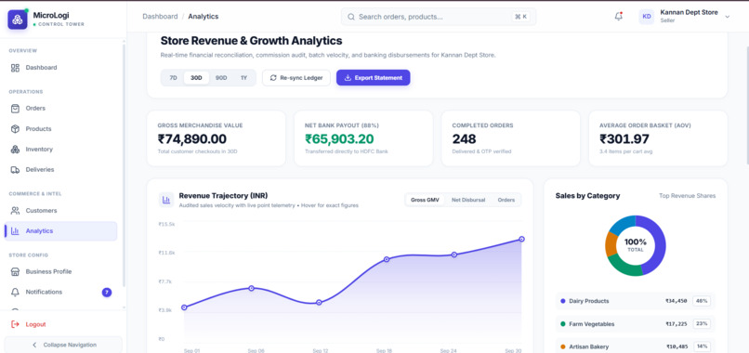Viewport: 749px width, 353px height.
Task: Click the Orders bag icon
Action: point(15,109)
